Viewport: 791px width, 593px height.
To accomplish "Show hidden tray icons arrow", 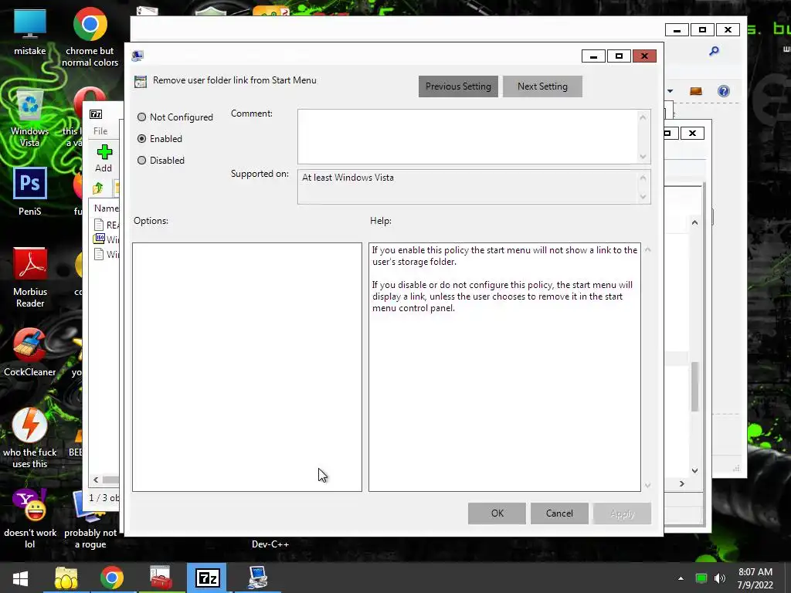I will point(681,578).
